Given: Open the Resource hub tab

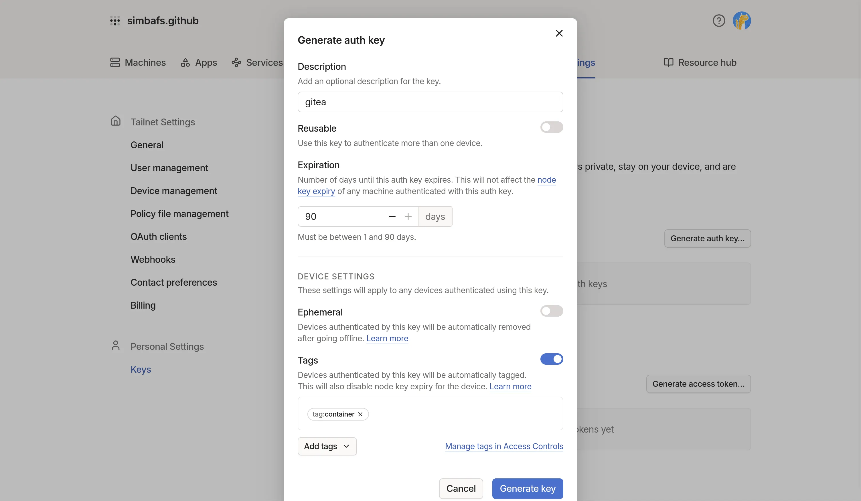Looking at the screenshot, I should tap(700, 62).
